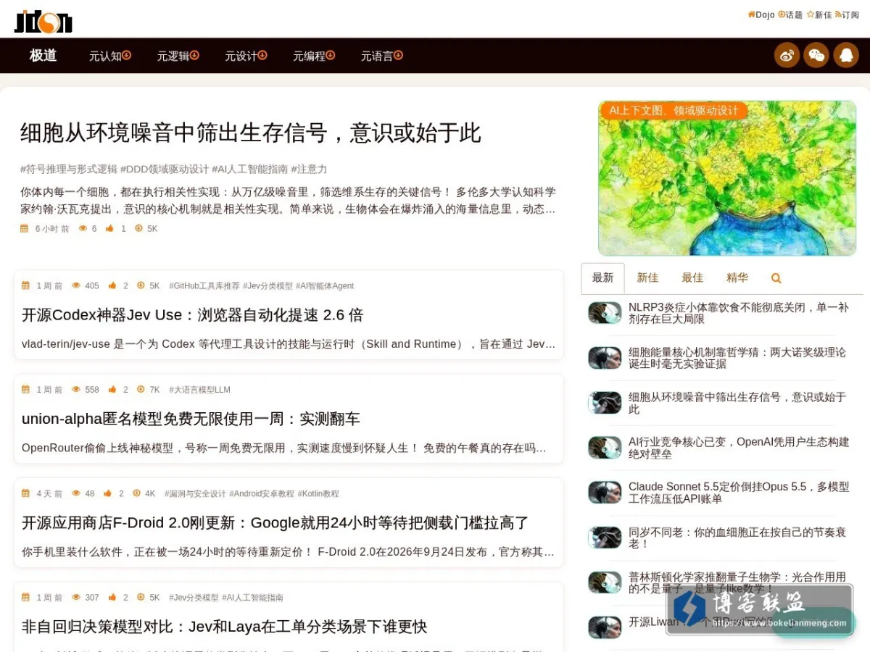Click avatar beside NLRP3炎症小体 article
Viewport: 870px width, 652px height.
(x=605, y=313)
